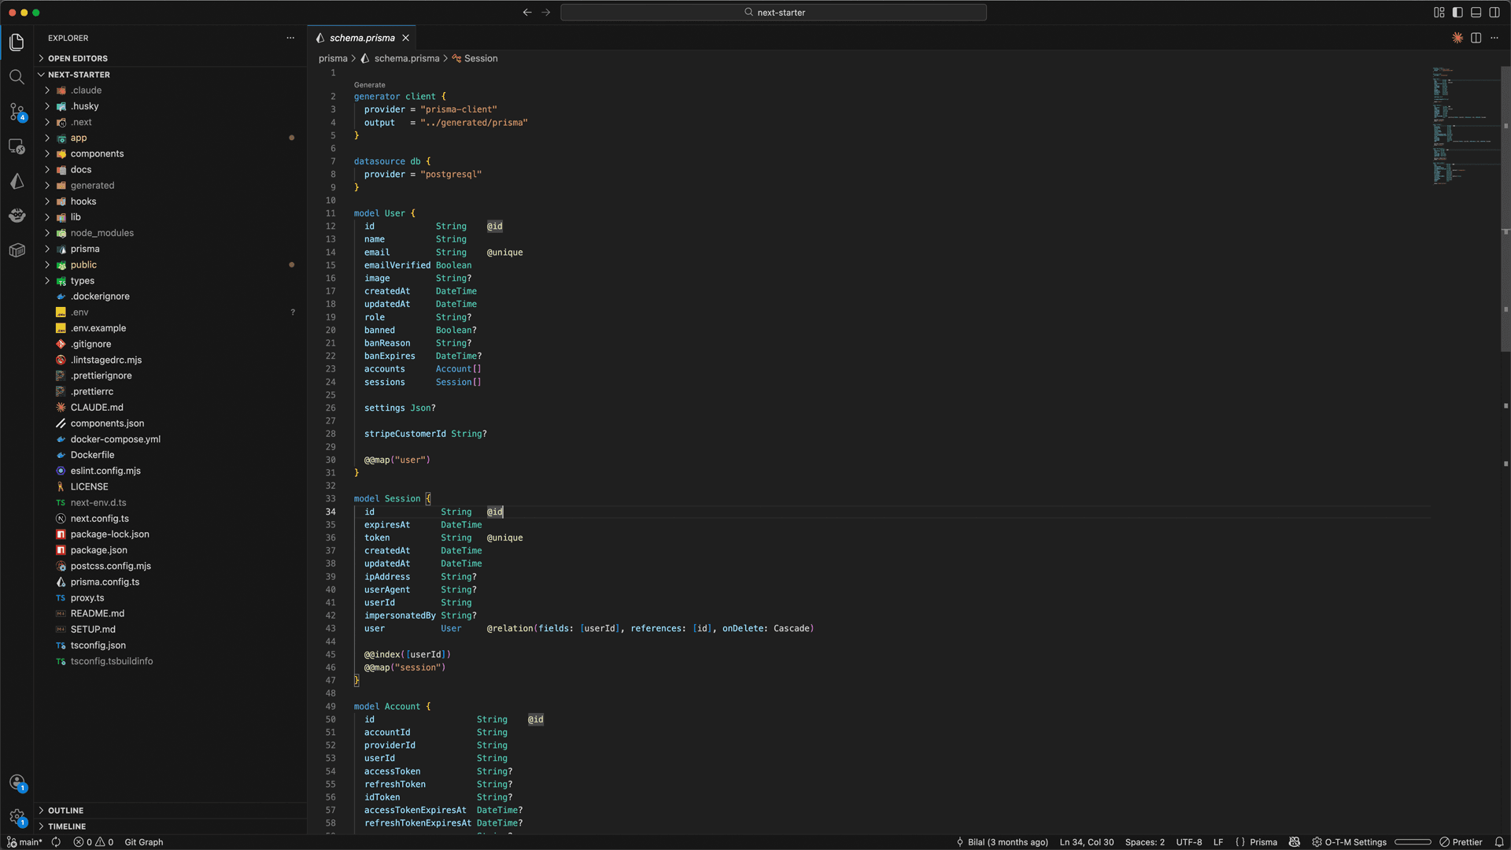Click the editor minimap overview

point(1465,126)
